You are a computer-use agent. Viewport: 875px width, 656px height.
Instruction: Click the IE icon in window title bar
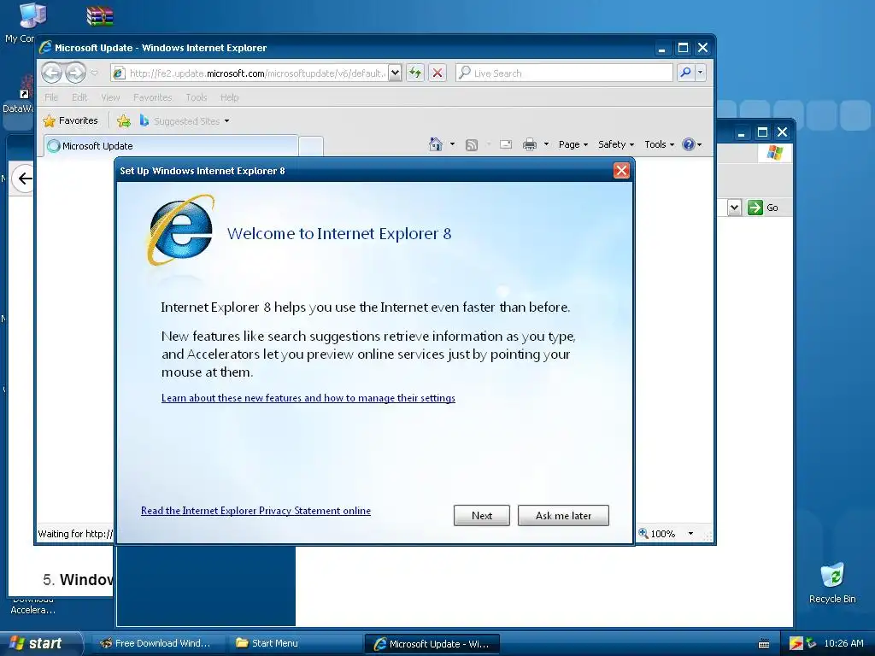coord(46,48)
